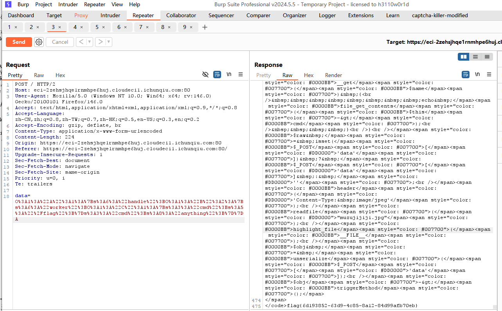Image resolution: width=502 pixels, height=311 pixels.
Task: Toggle \n newline display in Request panel
Action: tap(229, 74)
